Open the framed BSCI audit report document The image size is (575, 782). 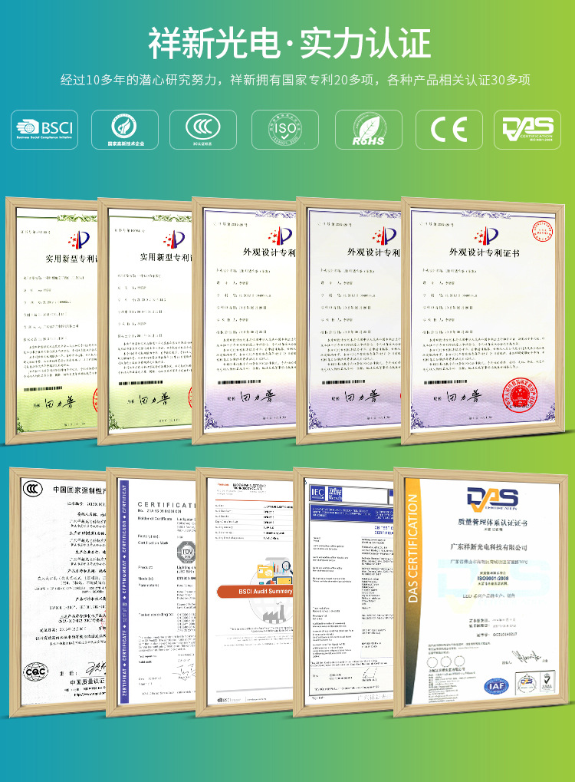tap(245, 592)
